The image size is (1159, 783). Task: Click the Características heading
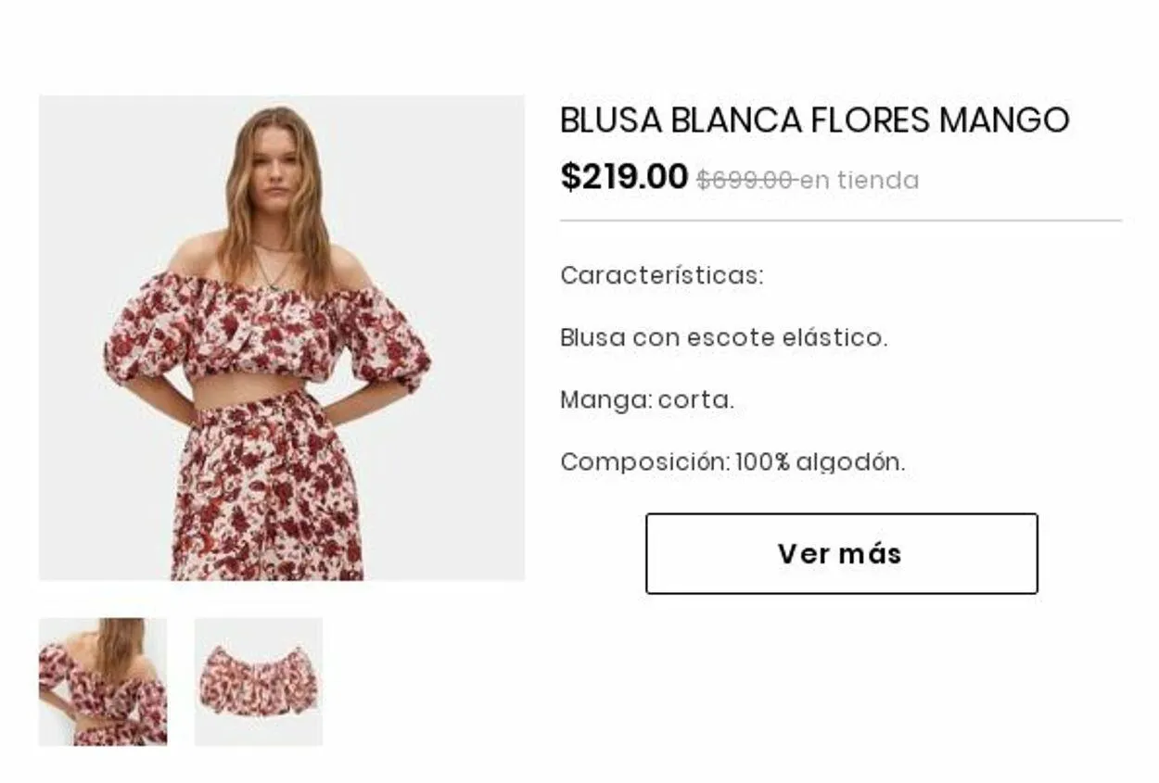(662, 275)
